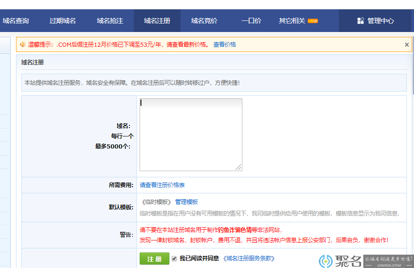Open the 一口价 navigation item
414x268 pixels.
pyautogui.click(x=251, y=20)
